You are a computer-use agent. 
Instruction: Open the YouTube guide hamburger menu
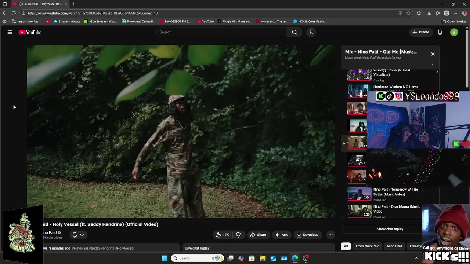pyautogui.click(x=10, y=32)
